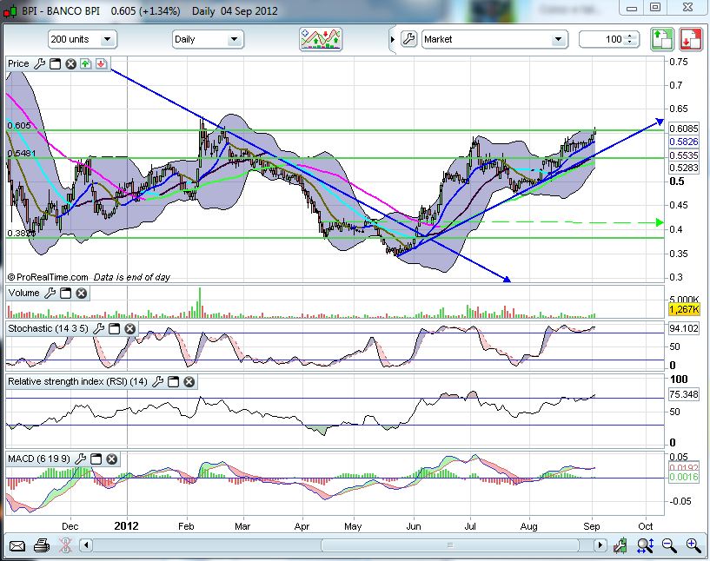Maximize the Price panel
The image size is (710, 561).
coord(56,63)
